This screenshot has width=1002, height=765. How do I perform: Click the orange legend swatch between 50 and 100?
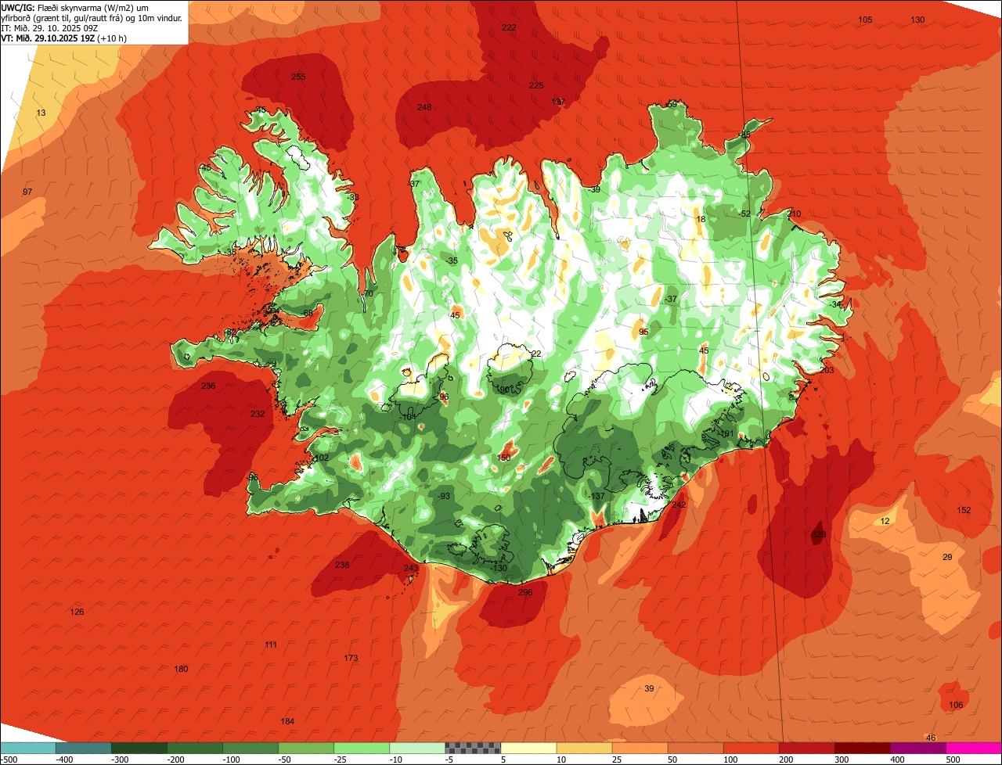click(x=696, y=748)
